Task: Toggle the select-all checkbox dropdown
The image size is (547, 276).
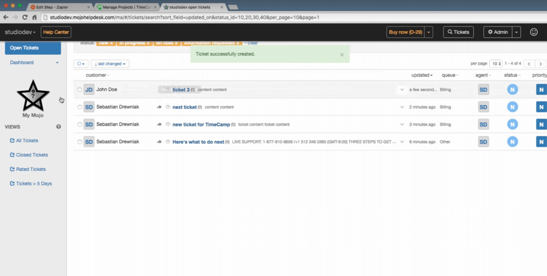Action: tap(81, 64)
